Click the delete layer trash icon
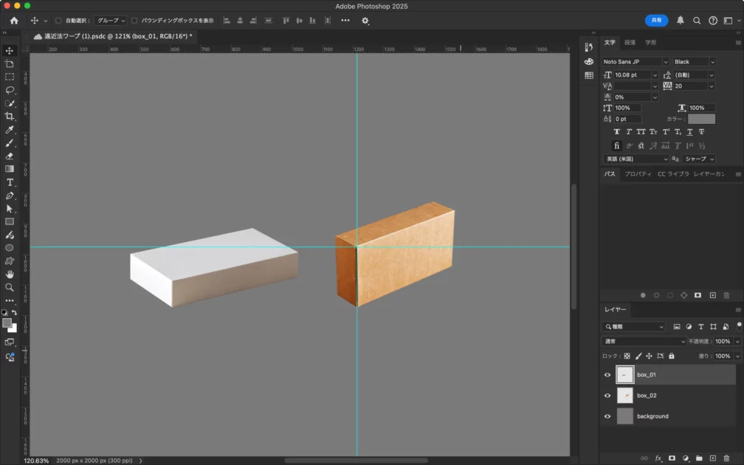This screenshot has height=465, width=744. (x=726, y=458)
